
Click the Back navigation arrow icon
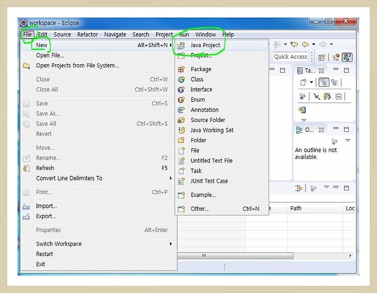tap(305, 44)
